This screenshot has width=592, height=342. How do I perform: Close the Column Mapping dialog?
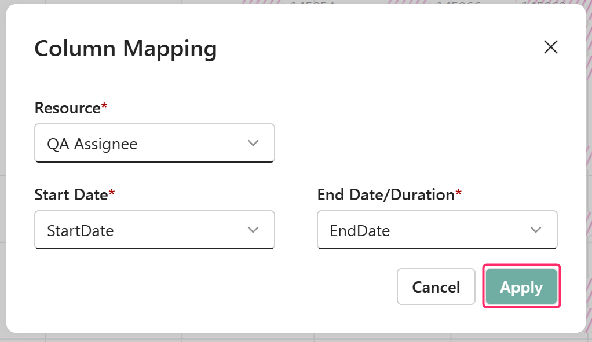[550, 47]
